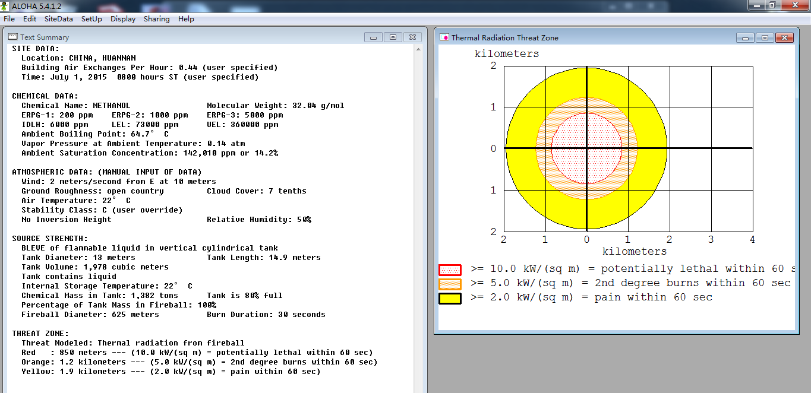The height and width of the screenshot is (393, 811).
Task: Click the ALOHA application icon in title bar
Action: pyautogui.click(x=6, y=5)
